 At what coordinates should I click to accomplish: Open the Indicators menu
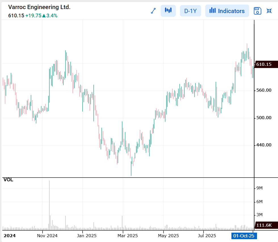(x=227, y=11)
